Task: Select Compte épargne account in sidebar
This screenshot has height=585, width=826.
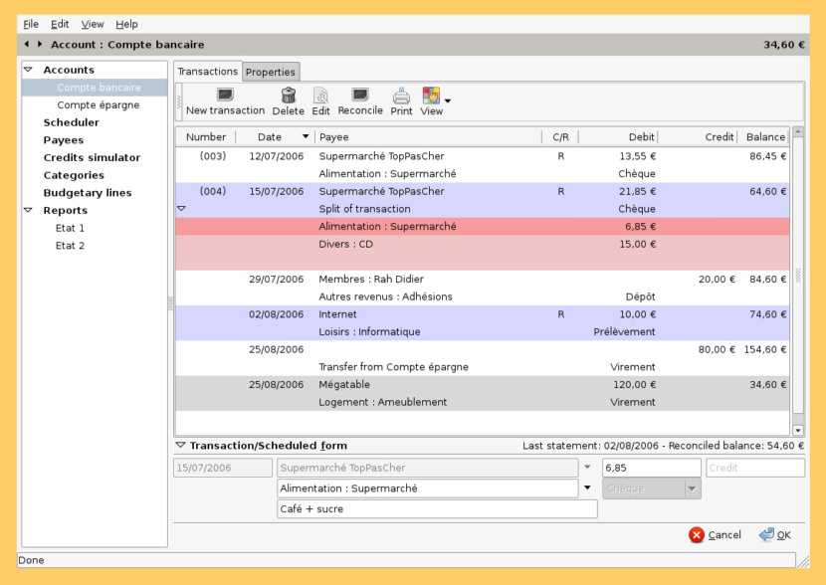Action: pyautogui.click(x=99, y=105)
